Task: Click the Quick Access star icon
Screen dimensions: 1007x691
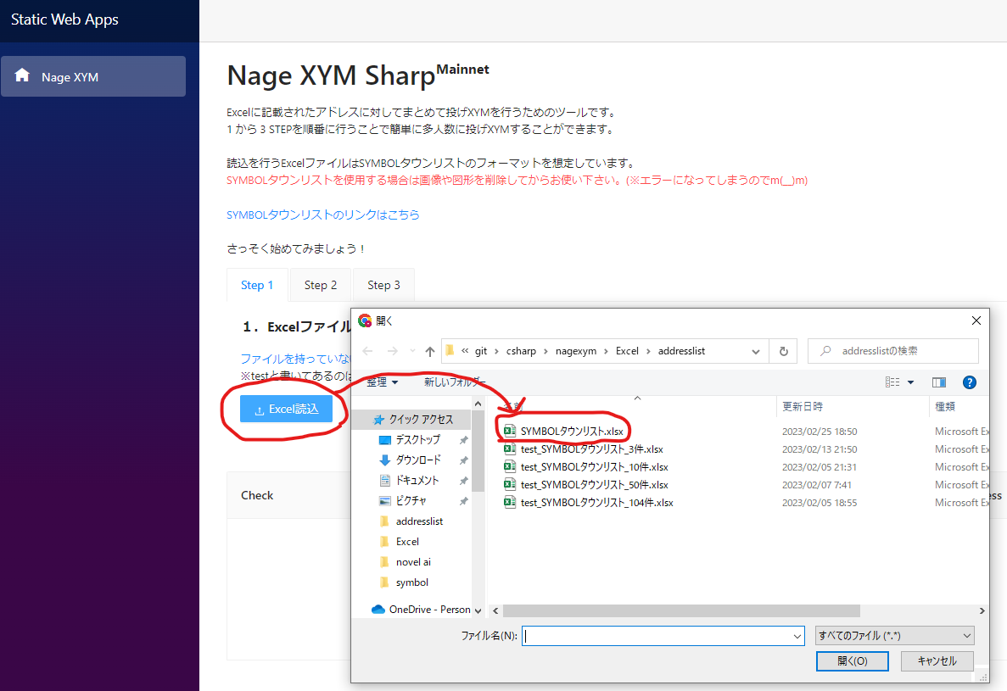Action: (379, 420)
